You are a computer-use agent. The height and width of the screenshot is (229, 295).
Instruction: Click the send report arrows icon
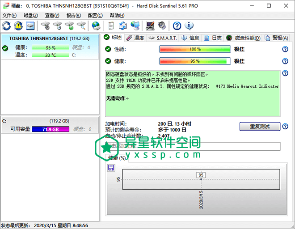tap(123, 26)
